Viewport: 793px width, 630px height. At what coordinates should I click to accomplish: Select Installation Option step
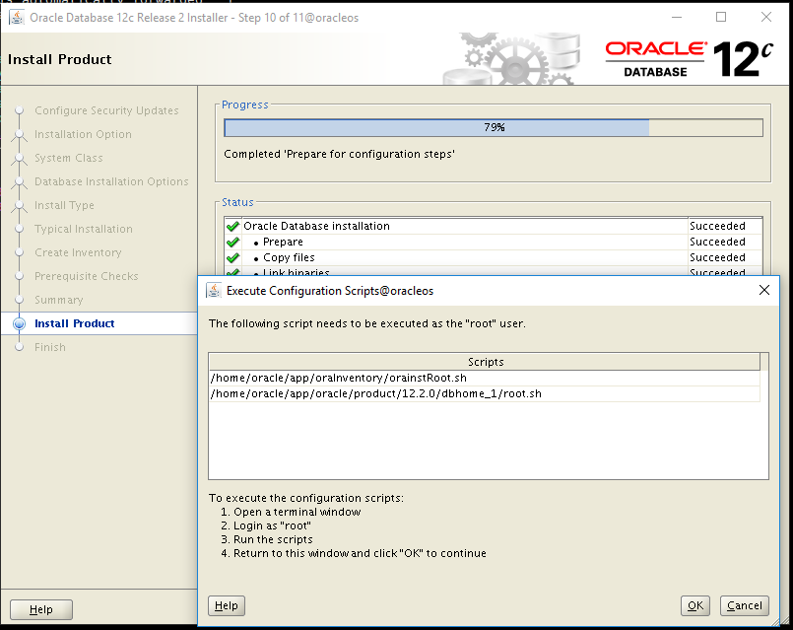pos(83,134)
